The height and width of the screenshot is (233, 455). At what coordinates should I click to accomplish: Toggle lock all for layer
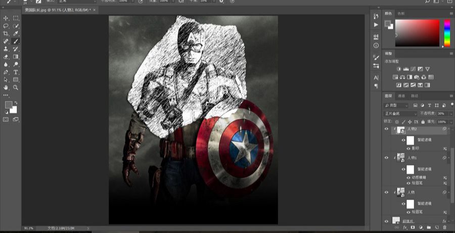(423, 122)
